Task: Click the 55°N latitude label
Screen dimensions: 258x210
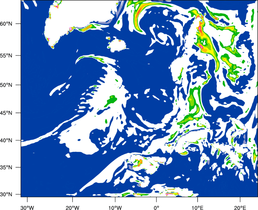Action: 6,56
